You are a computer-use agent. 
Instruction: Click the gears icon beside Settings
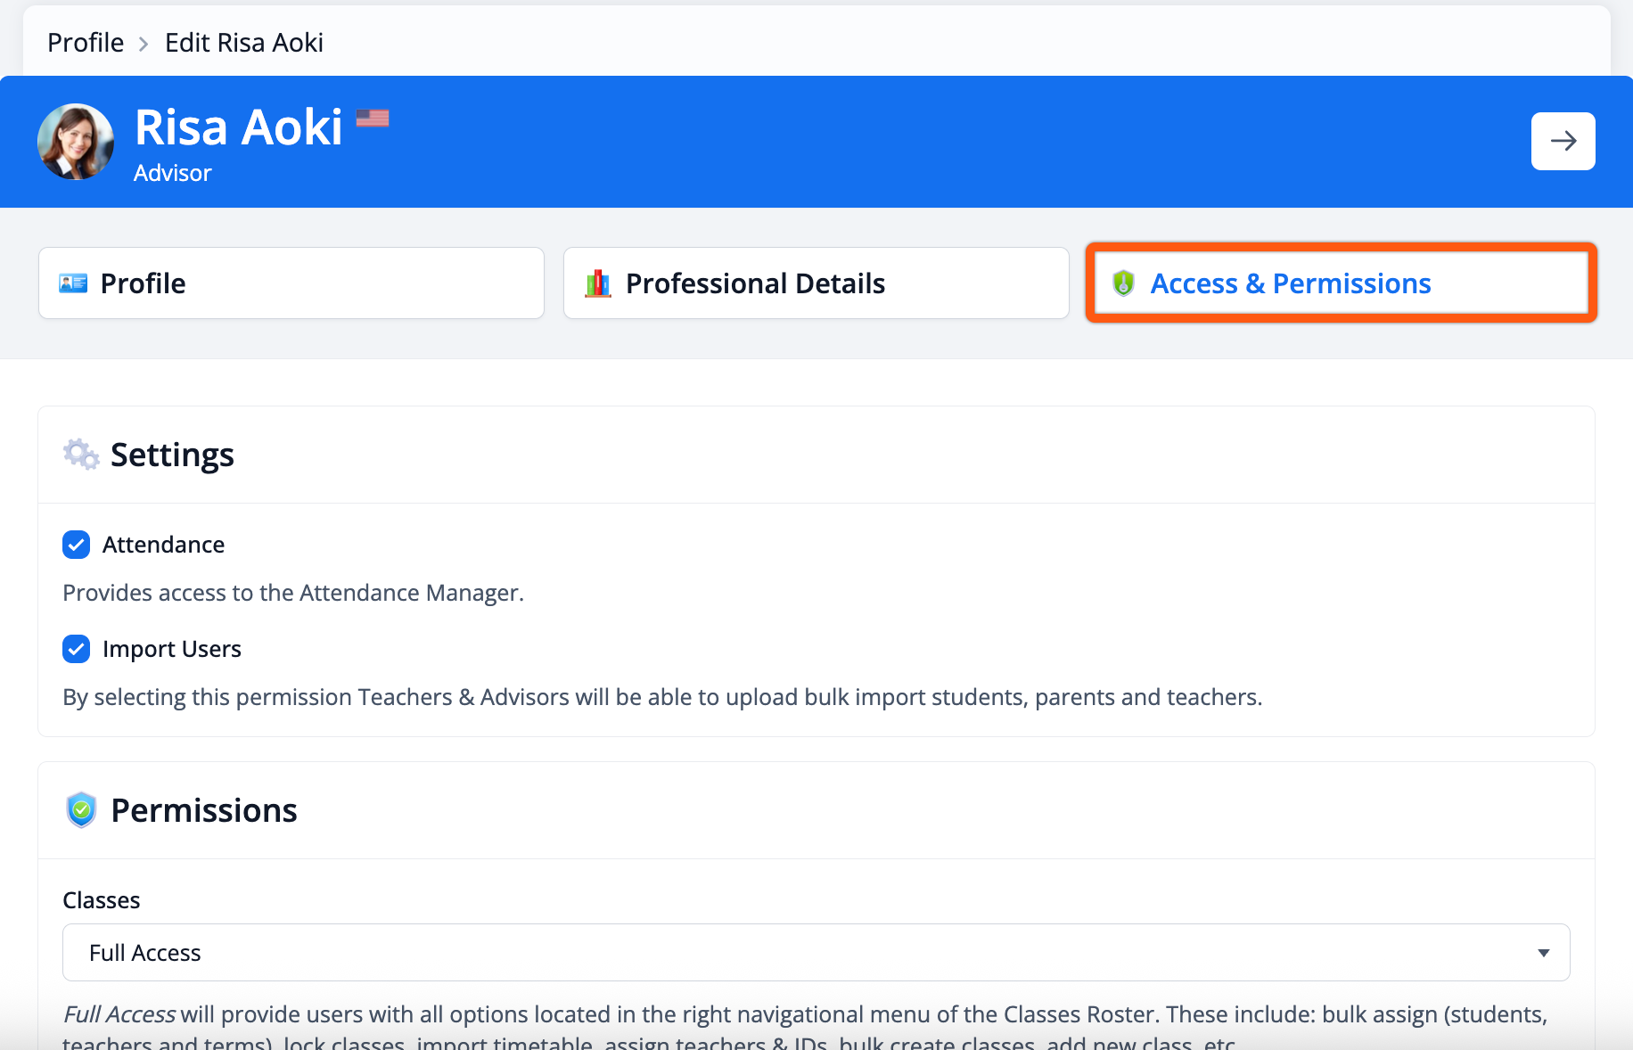[81, 455]
